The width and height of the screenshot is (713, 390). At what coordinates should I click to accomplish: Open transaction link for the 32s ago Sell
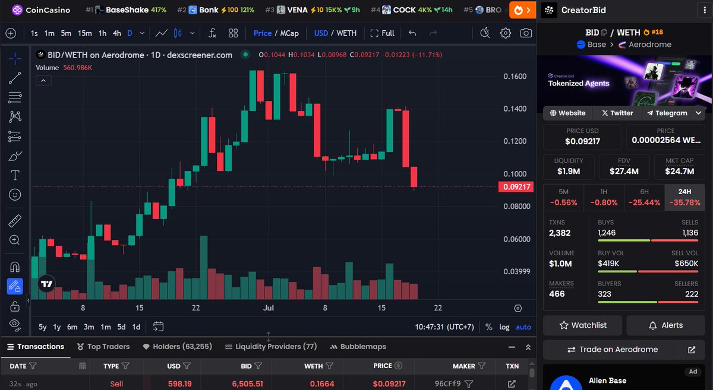pyautogui.click(x=512, y=384)
